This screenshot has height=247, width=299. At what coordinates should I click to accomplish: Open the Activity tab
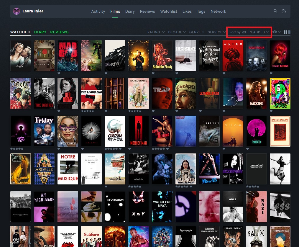(98, 11)
